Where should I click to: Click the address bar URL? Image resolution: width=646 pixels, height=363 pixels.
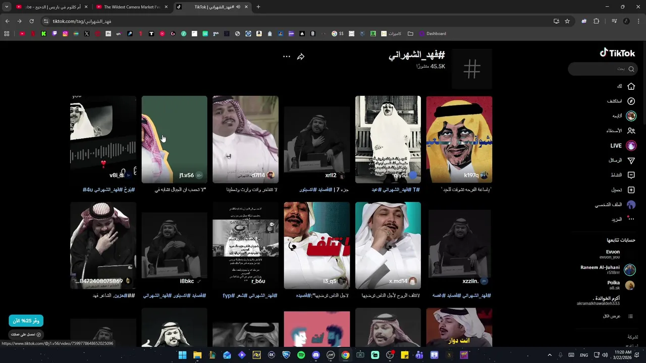(x=82, y=21)
